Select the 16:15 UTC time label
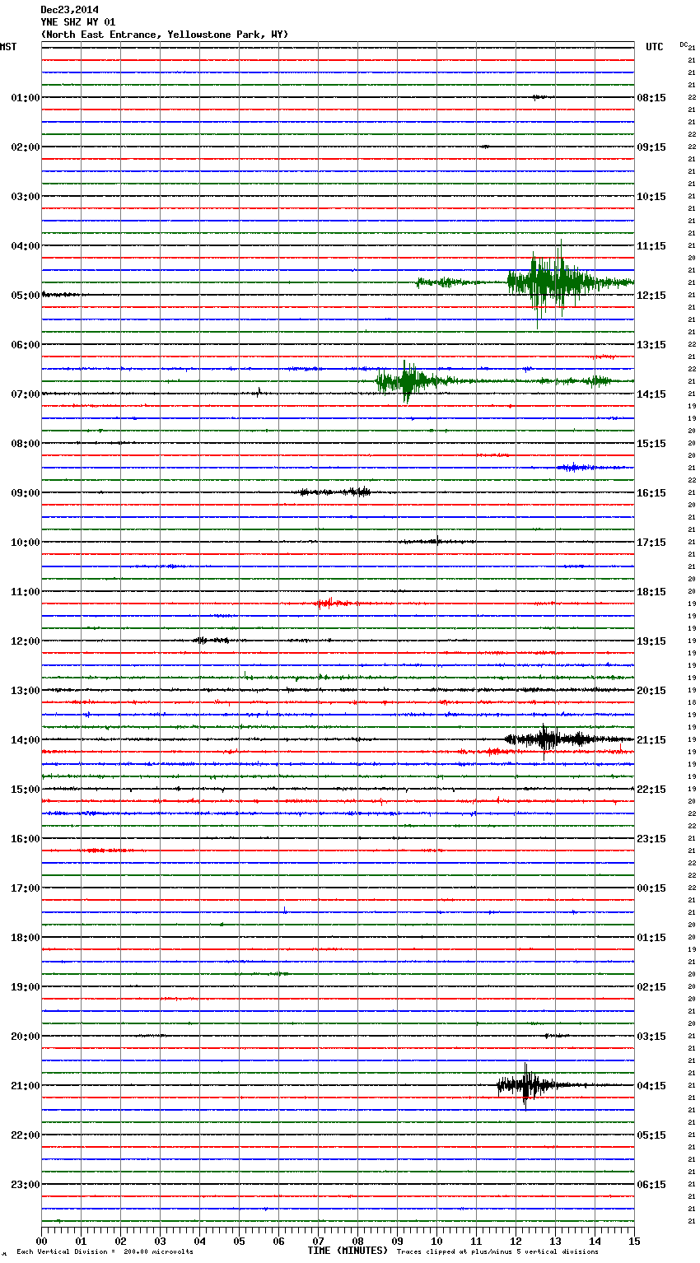The width and height of the screenshot is (700, 1263). 651,493
